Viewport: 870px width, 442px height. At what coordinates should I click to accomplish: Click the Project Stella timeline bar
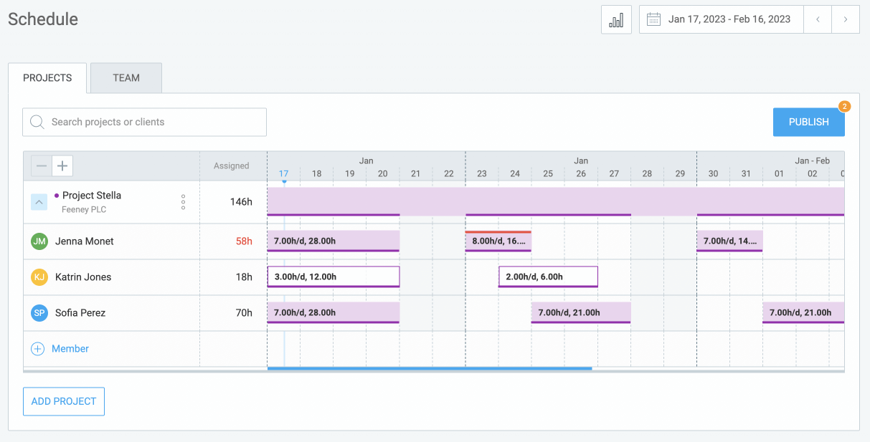click(556, 201)
